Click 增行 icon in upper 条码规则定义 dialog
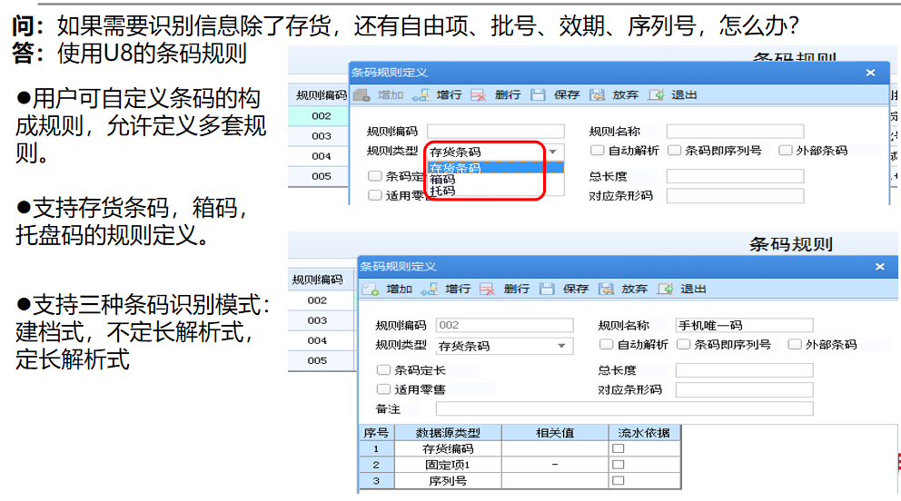This screenshot has width=901, height=501. point(421,95)
